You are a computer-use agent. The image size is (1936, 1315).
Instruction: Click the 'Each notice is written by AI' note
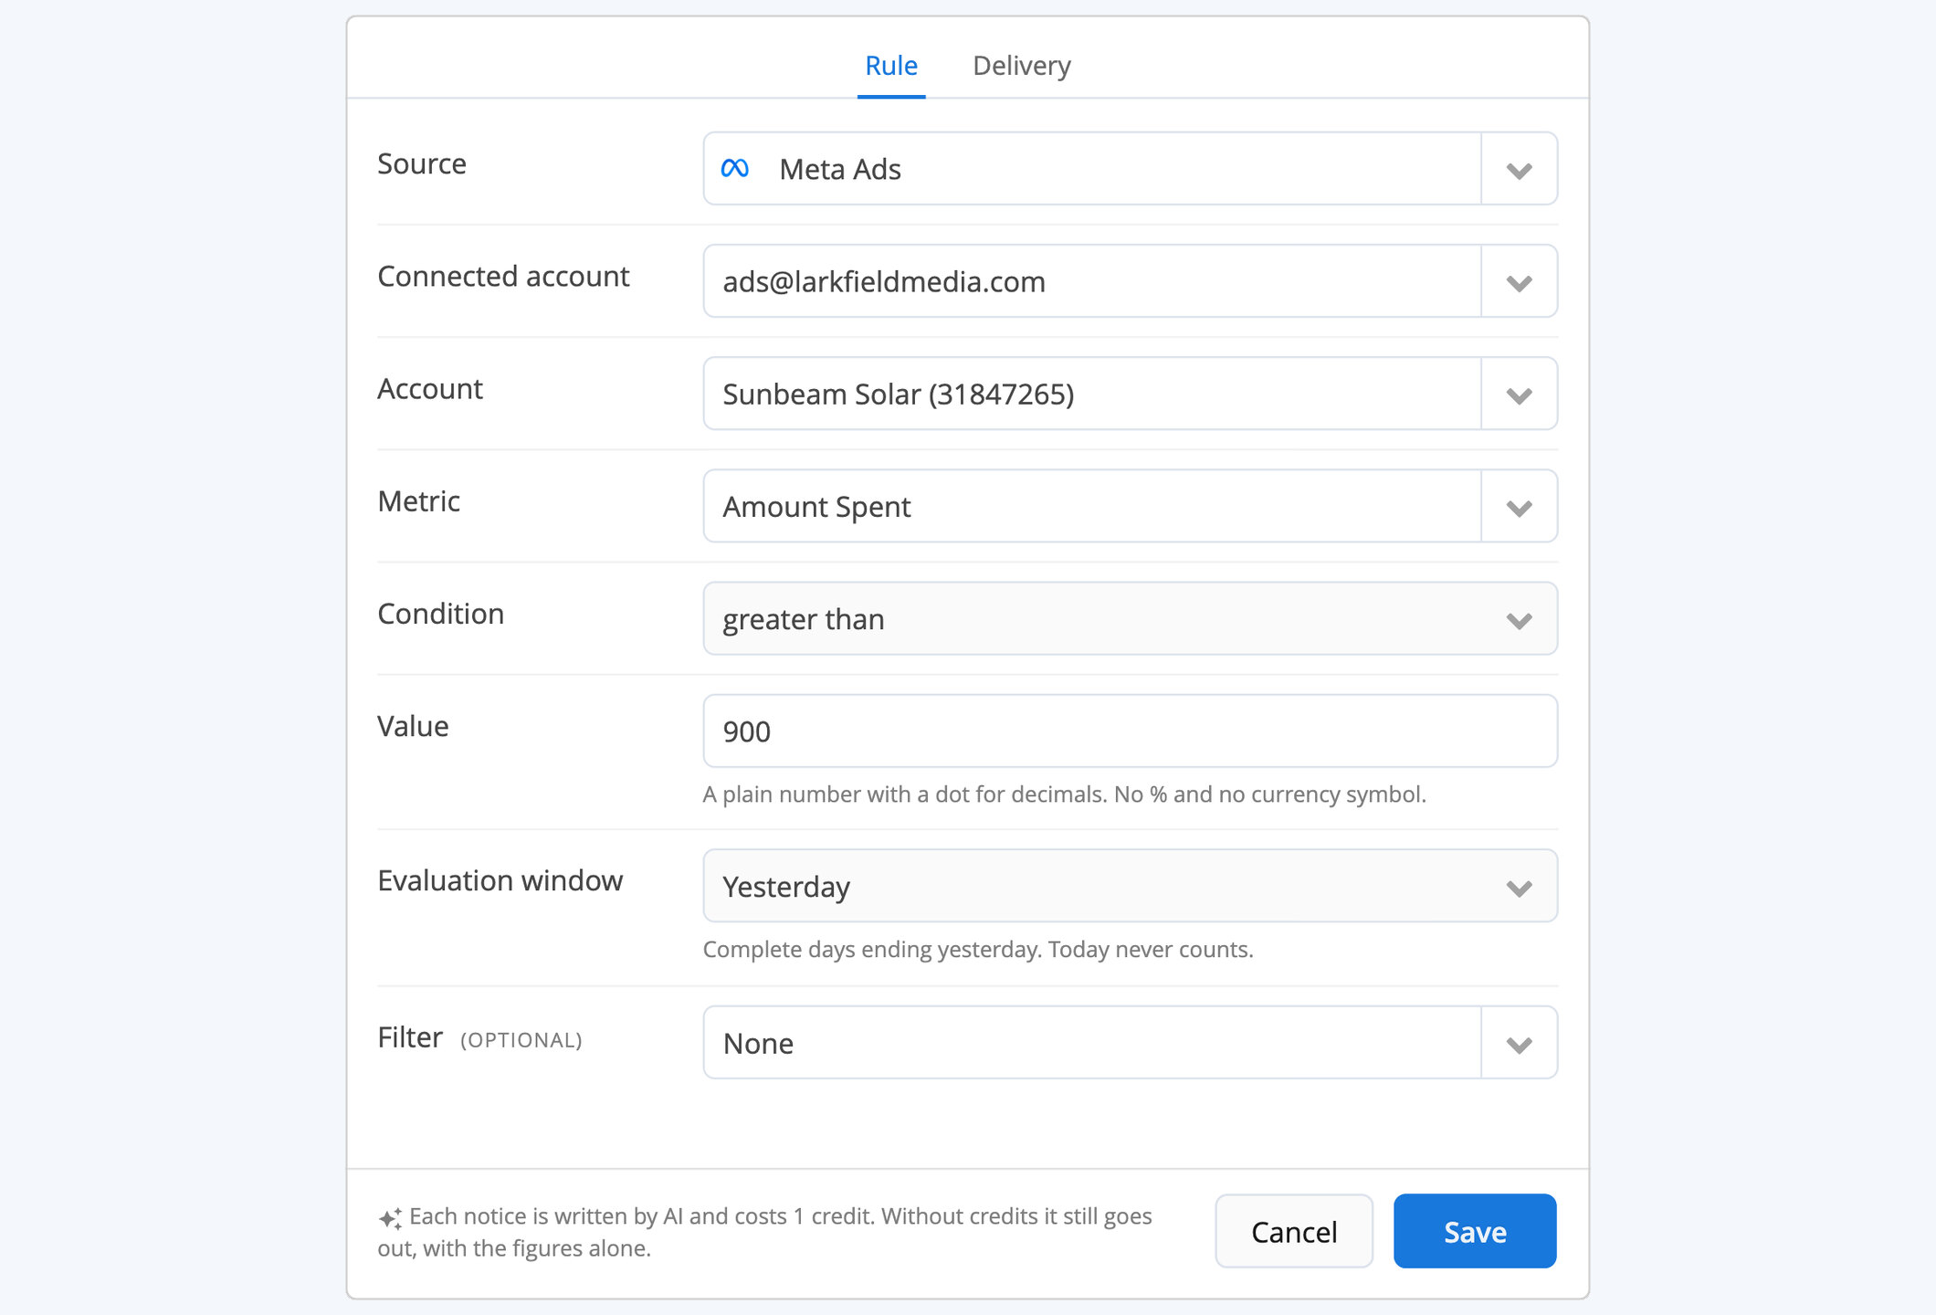point(765,1232)
